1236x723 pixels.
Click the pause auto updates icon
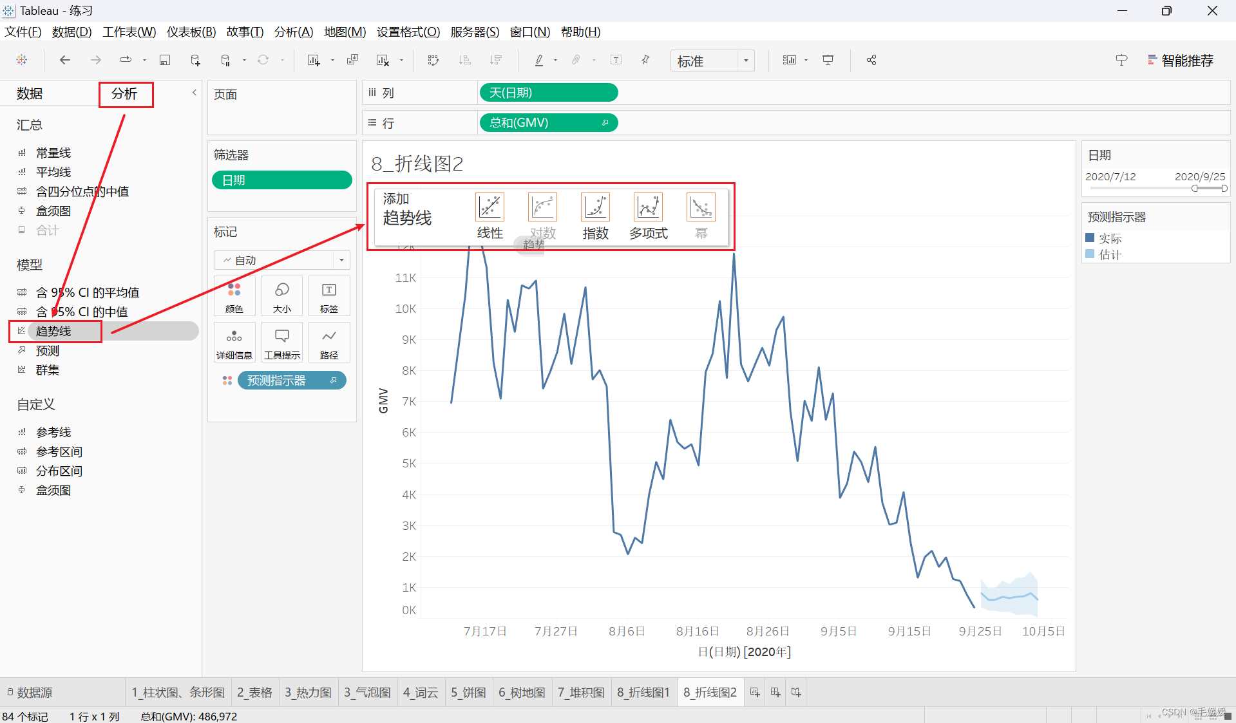pyautogui.click(x=225, y=60)
